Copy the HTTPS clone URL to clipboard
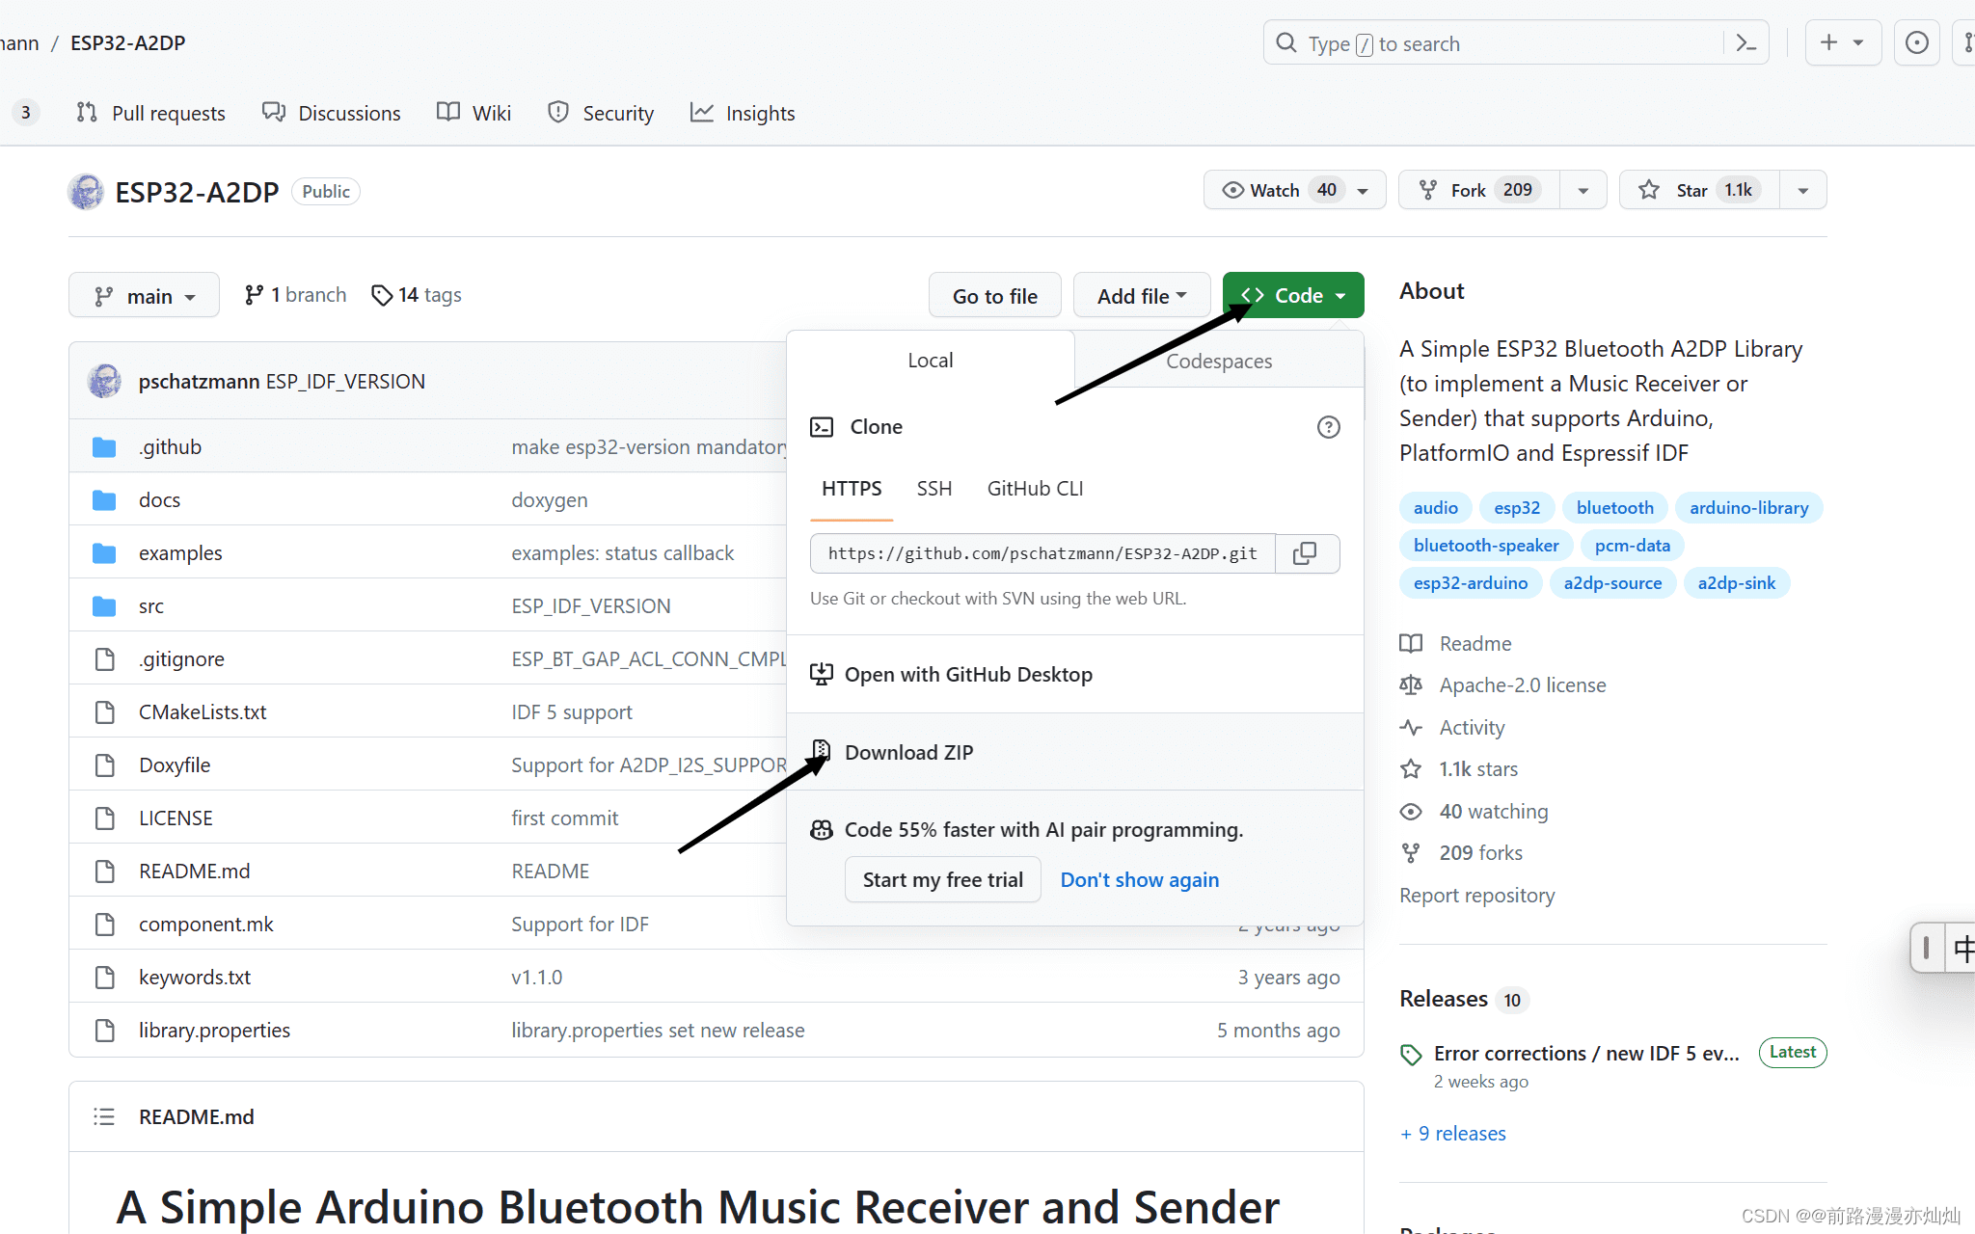This screenshot has height=1234, width=1975. coord(1306,553)
